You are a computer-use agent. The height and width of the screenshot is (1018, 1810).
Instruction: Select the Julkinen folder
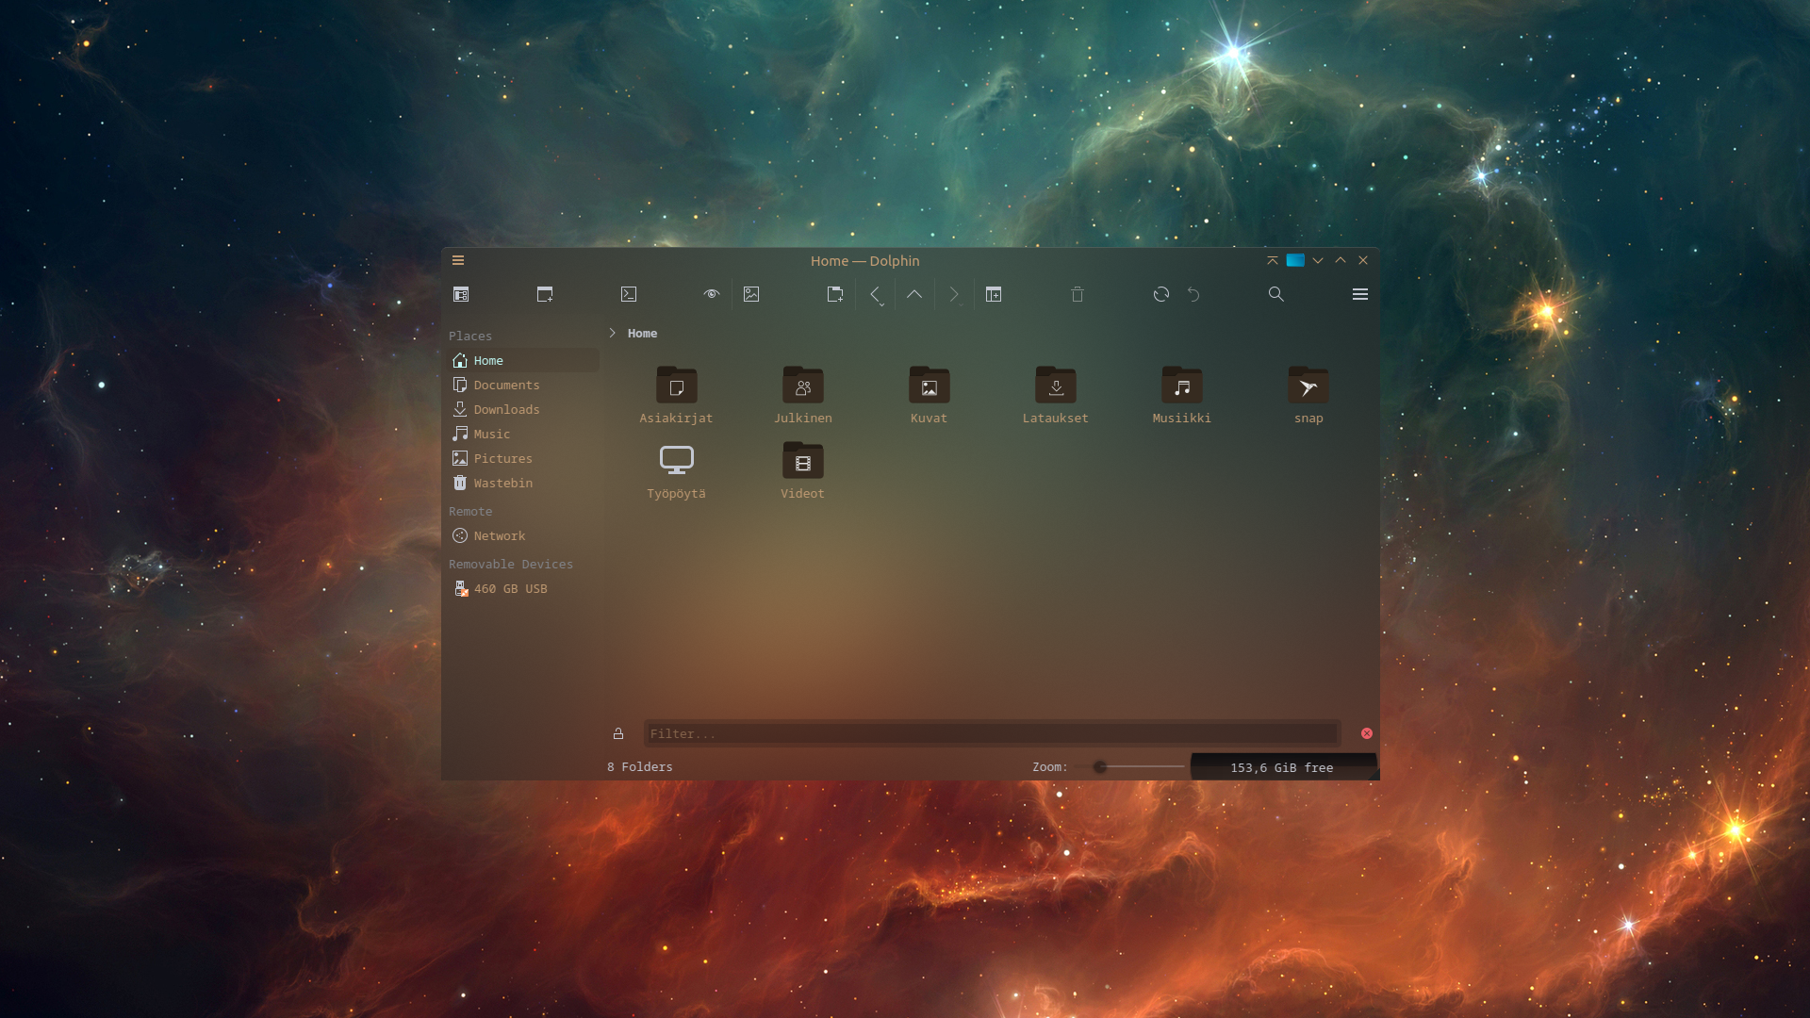click(803, 395)
